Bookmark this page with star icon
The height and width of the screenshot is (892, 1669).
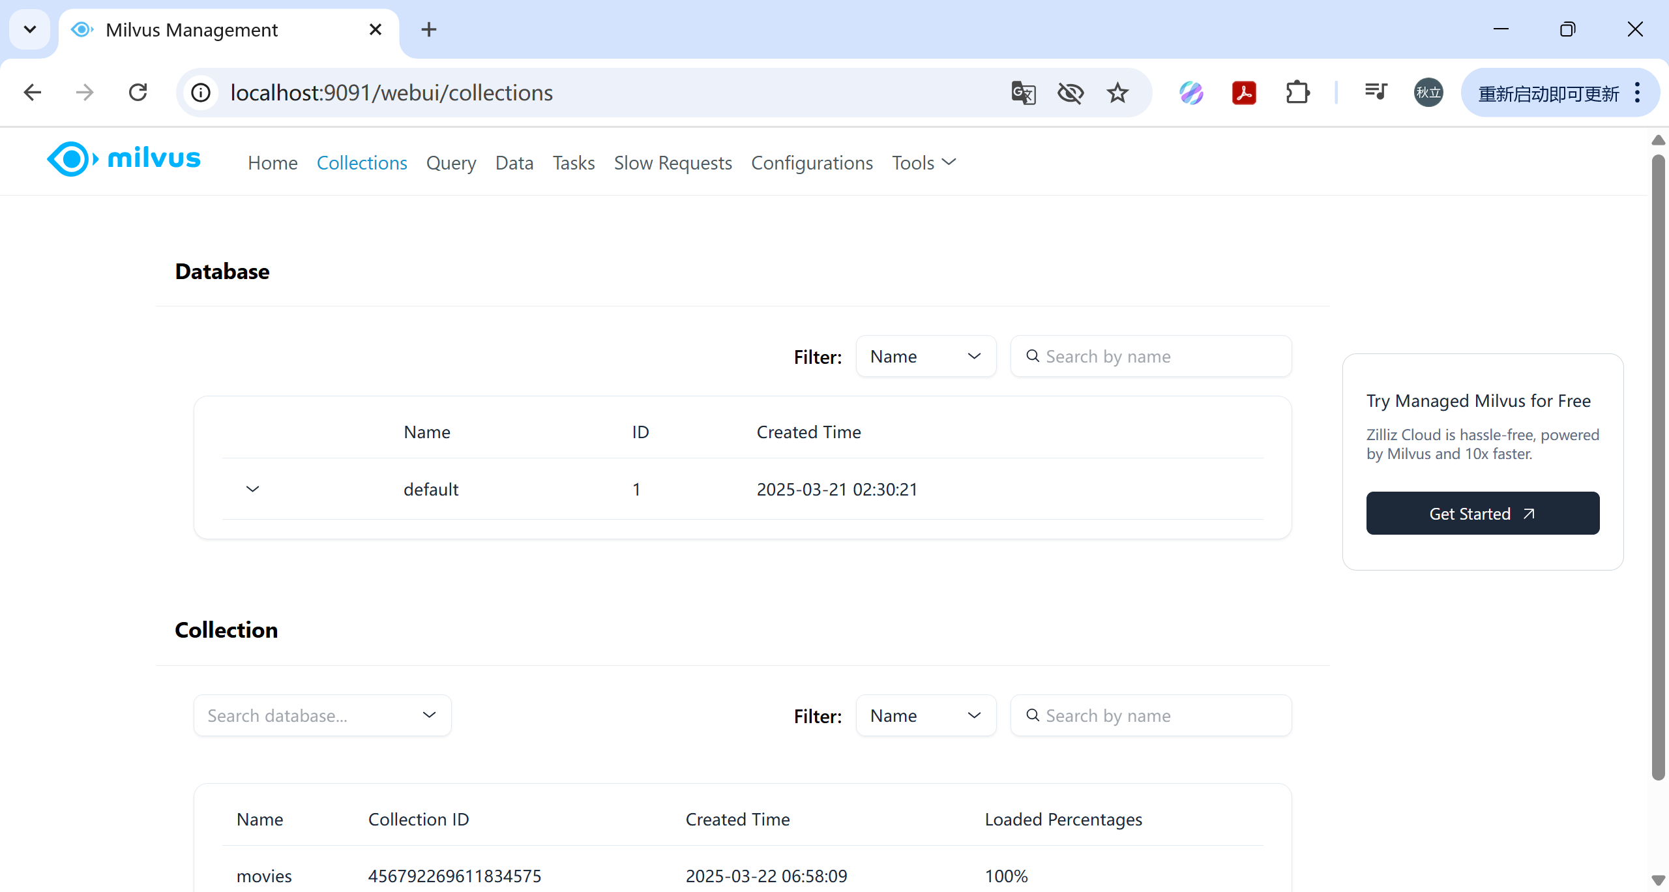pos(1117,93)
